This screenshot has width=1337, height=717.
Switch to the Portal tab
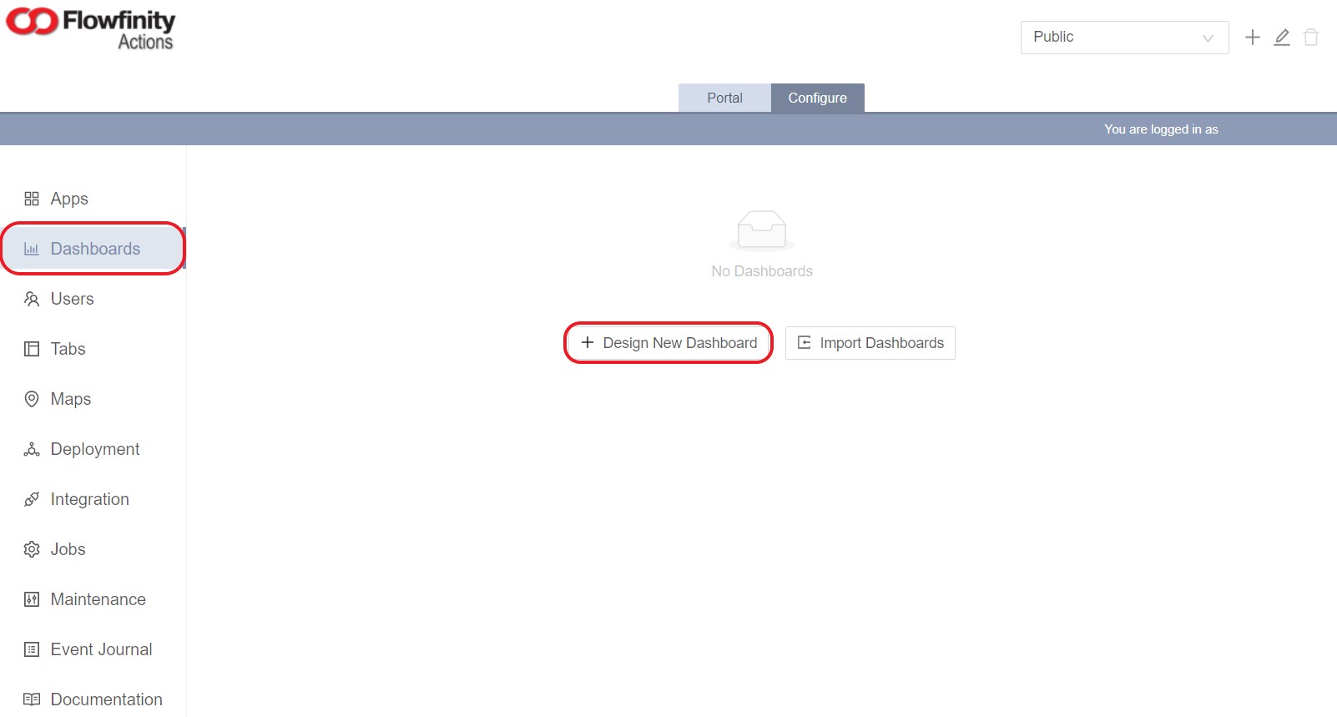[x=724, y=98]
